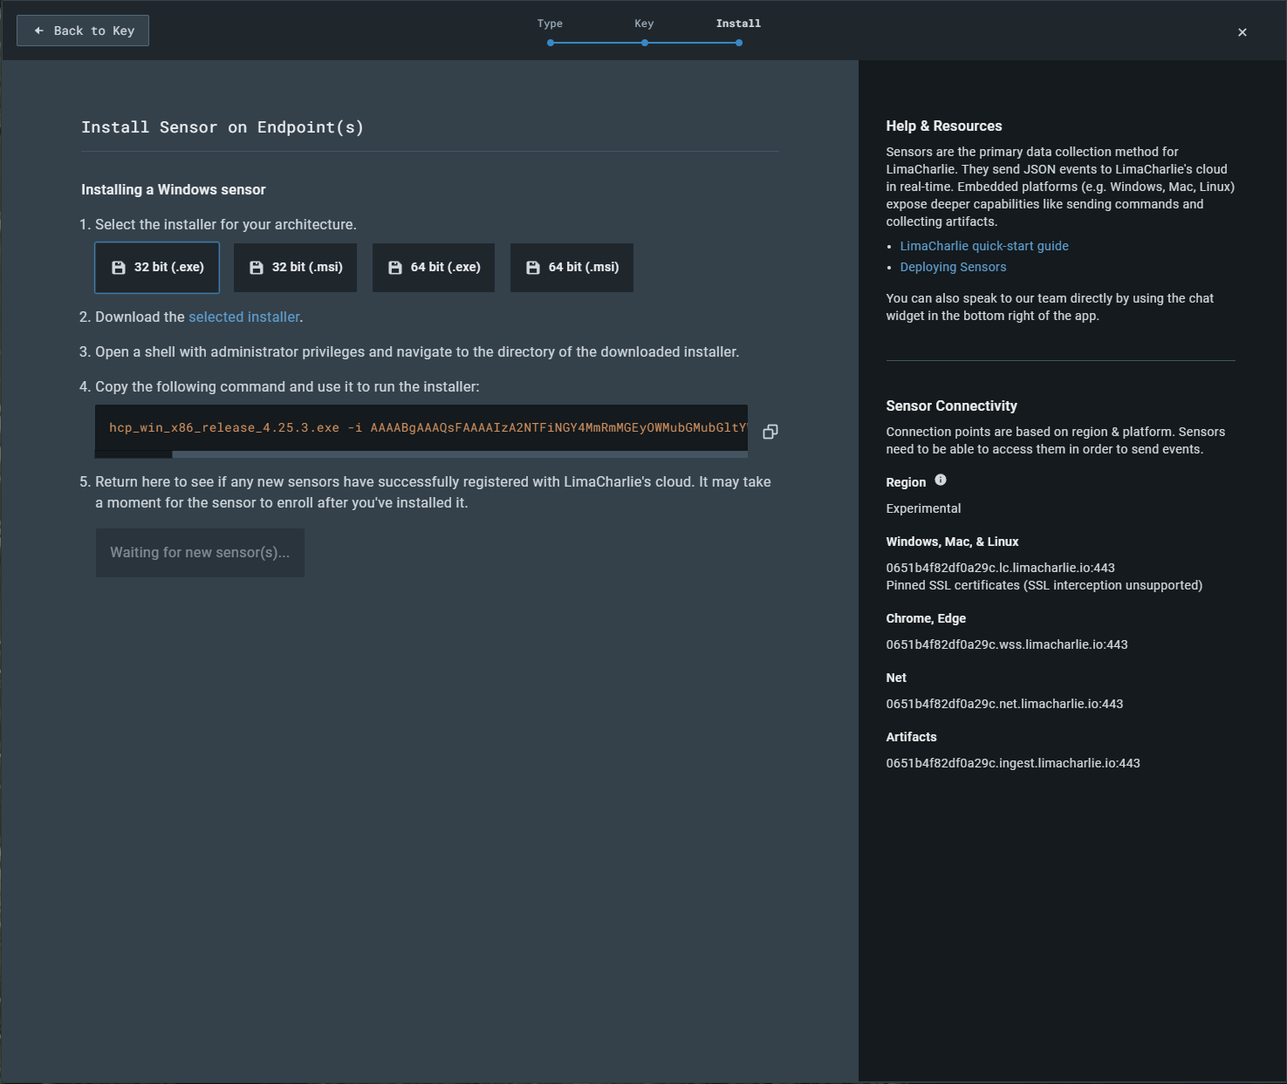Image resolution: width=1287 pixels, height=1084 pixels.
Task: Click the Experimental region value
Action: [923, 508]
